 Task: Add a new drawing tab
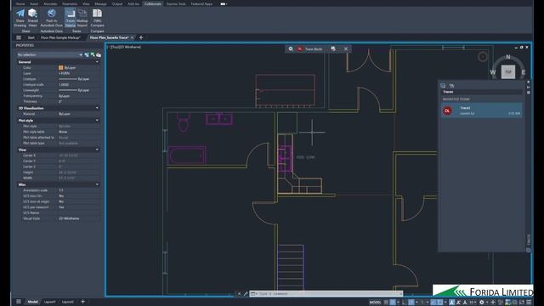(141, 37)
